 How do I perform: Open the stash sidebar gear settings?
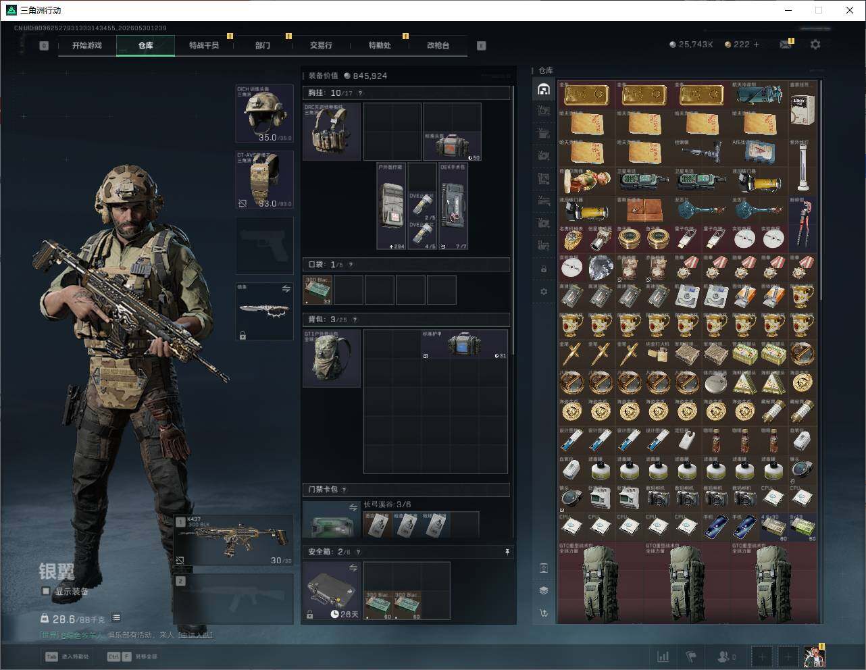point(544,292)
